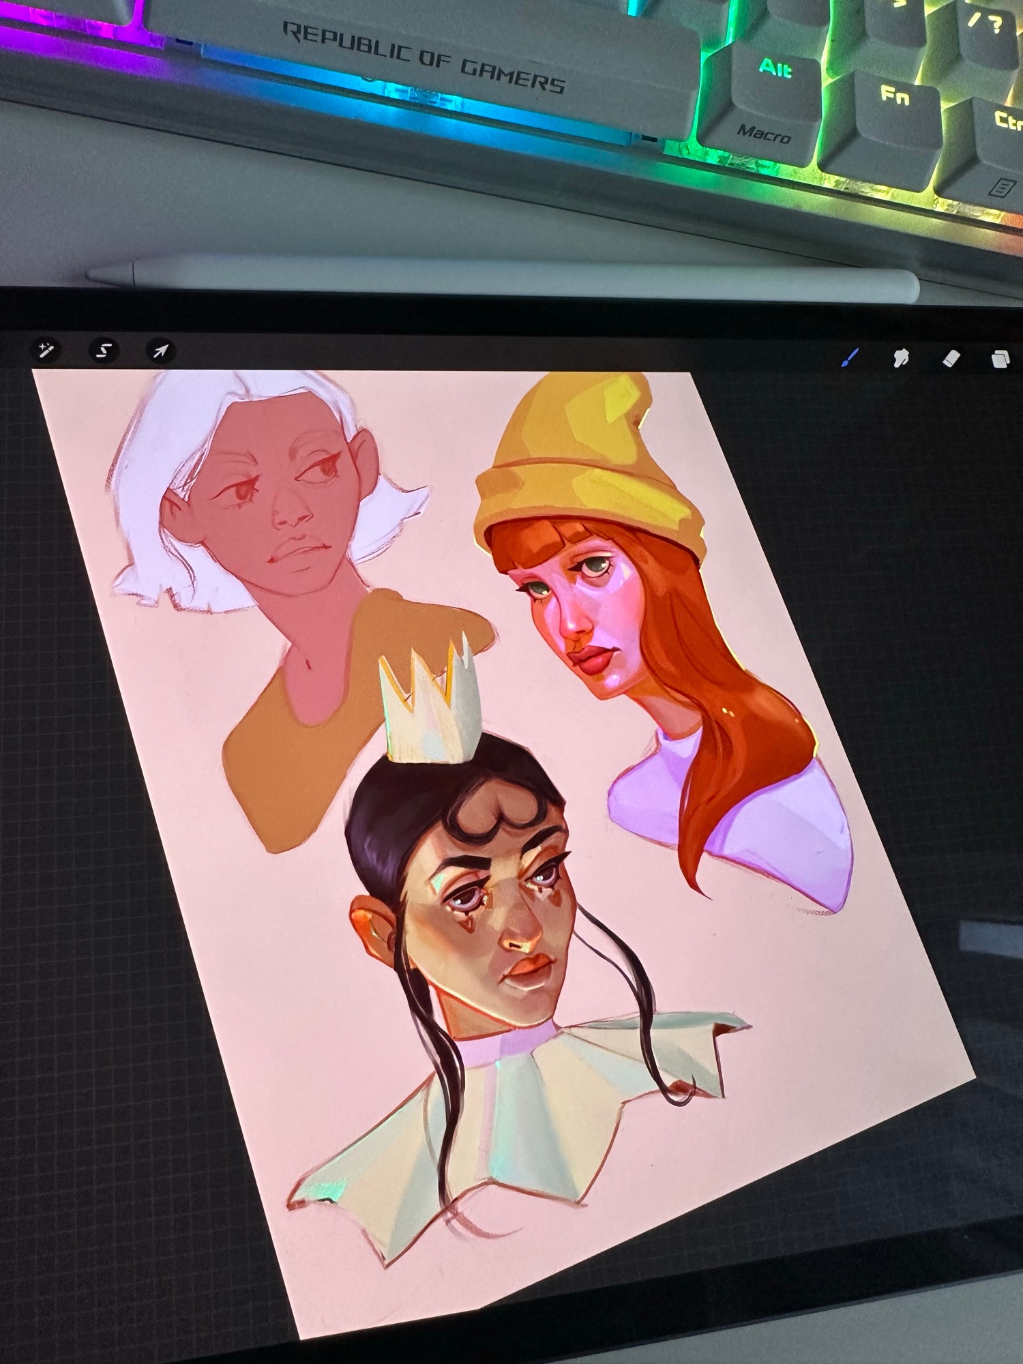Select the Transform arrow tool
This screenshot has height=1364, width=1023.
coord(160,351)
